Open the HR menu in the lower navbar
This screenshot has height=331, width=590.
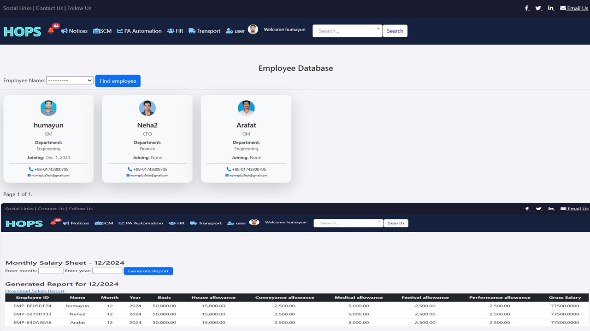point(177,223)
